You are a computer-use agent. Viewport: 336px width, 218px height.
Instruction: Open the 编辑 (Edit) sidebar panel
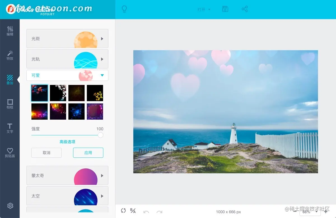click(10, 31)
